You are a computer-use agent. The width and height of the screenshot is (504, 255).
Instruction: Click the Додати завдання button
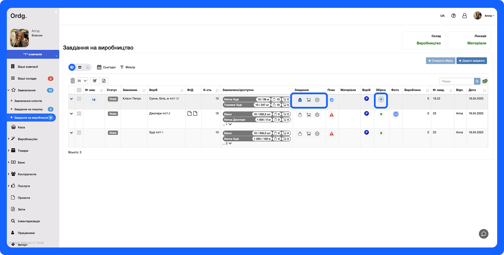tap(472, 61)
